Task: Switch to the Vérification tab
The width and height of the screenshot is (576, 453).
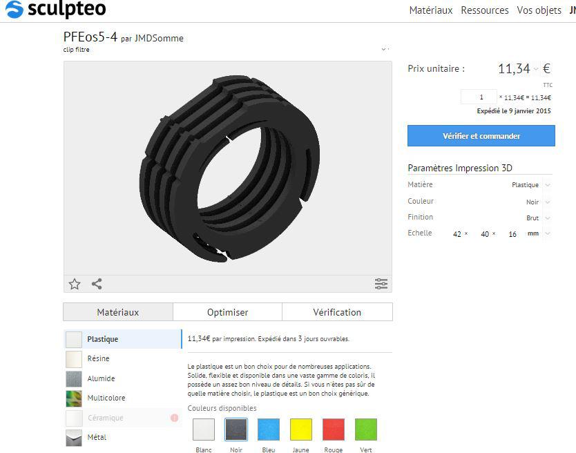Action: (x=337, y=312)
